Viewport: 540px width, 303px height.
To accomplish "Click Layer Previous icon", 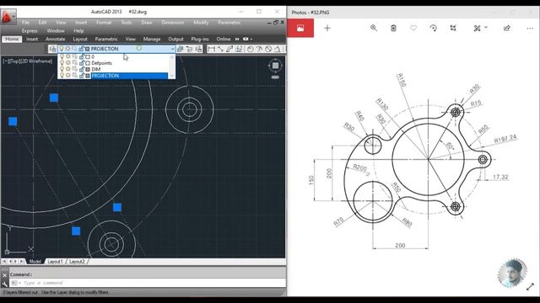I will pos(189,49).
